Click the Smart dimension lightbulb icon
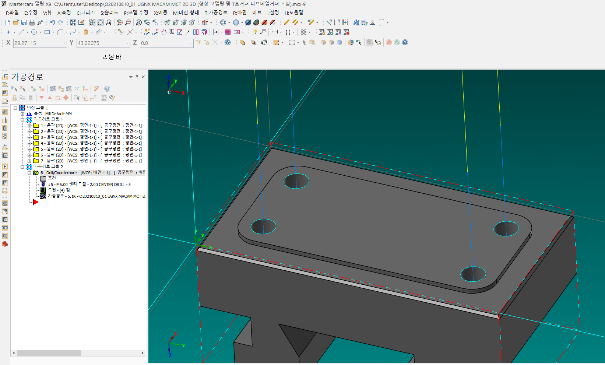Screen dimensions: 605x365 pos(255,32)
